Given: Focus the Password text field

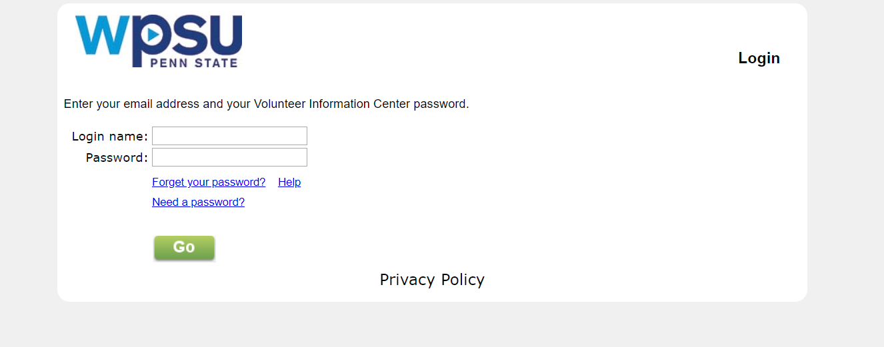Looking at the screenshot, I should (x=229, y=157).
